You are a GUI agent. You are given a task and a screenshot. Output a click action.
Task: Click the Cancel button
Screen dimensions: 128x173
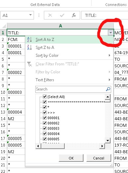coord(99,158)
